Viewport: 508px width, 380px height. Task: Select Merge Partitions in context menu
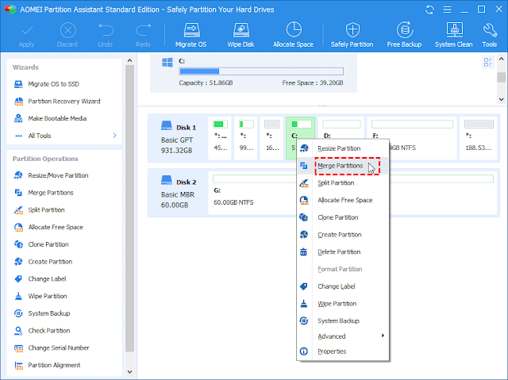[343, 166]
